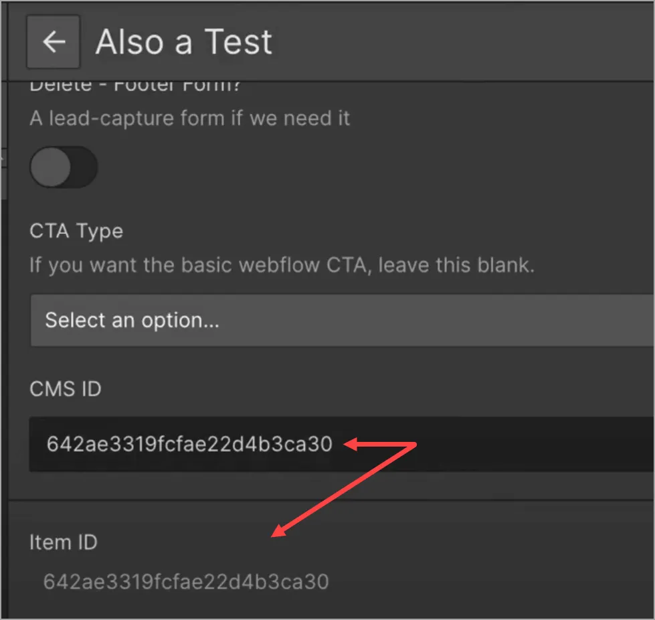Click the 'Item ID' label
Screen dimensions: 655x620
pyautogui.click(x=64, y=543)
